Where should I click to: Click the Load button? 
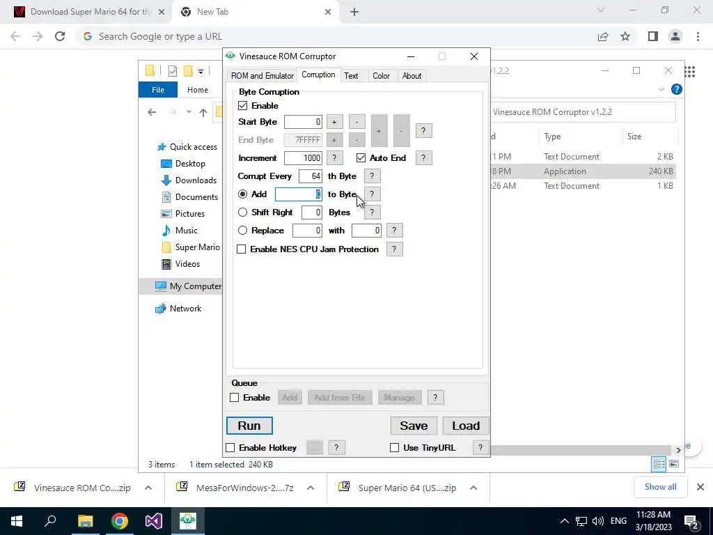[466, 426]
